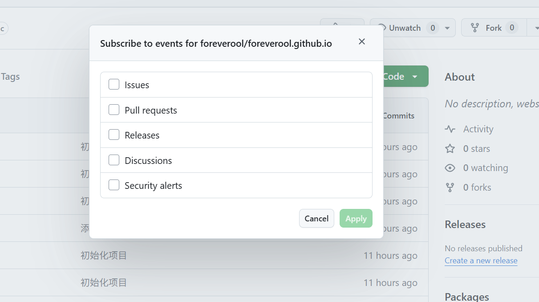This screenshot has width=539, height=302.
Task: Tick the Releases checkbox
Action: pyautogui.click(x=114, y=135)
